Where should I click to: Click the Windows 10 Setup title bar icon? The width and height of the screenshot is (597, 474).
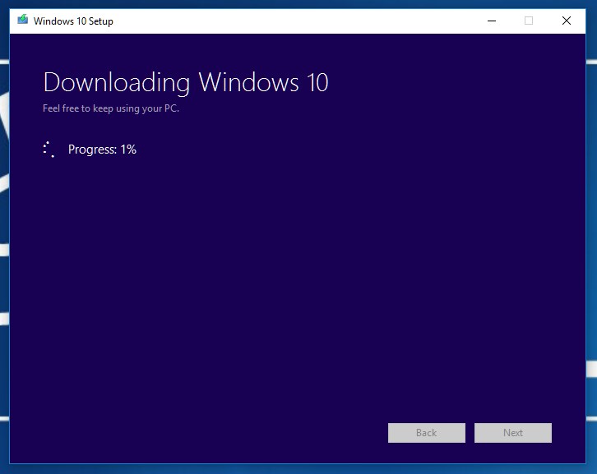(x=23, y=20)
